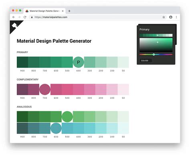Screen dimensions: 190x156
Task: Click the GitHub octocat corner icon
Action: tap(14, 25)
